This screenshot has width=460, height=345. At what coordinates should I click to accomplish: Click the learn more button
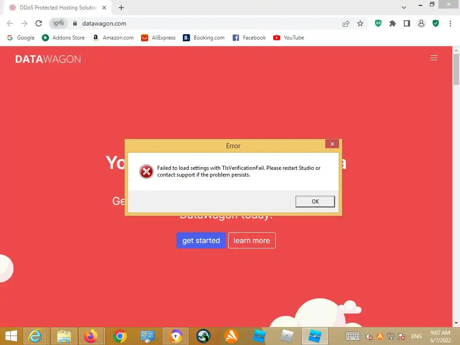click(252, 241)
